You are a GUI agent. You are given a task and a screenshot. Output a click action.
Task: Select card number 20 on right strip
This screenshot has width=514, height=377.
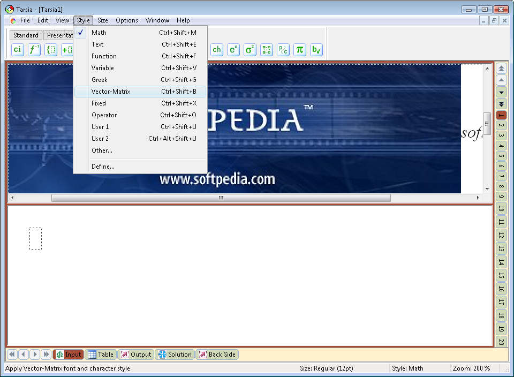pos(501,341)
